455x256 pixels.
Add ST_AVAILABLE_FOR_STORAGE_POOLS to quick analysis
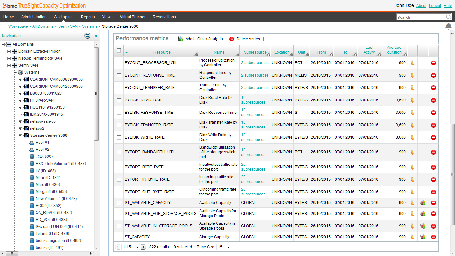coord(423,214)
